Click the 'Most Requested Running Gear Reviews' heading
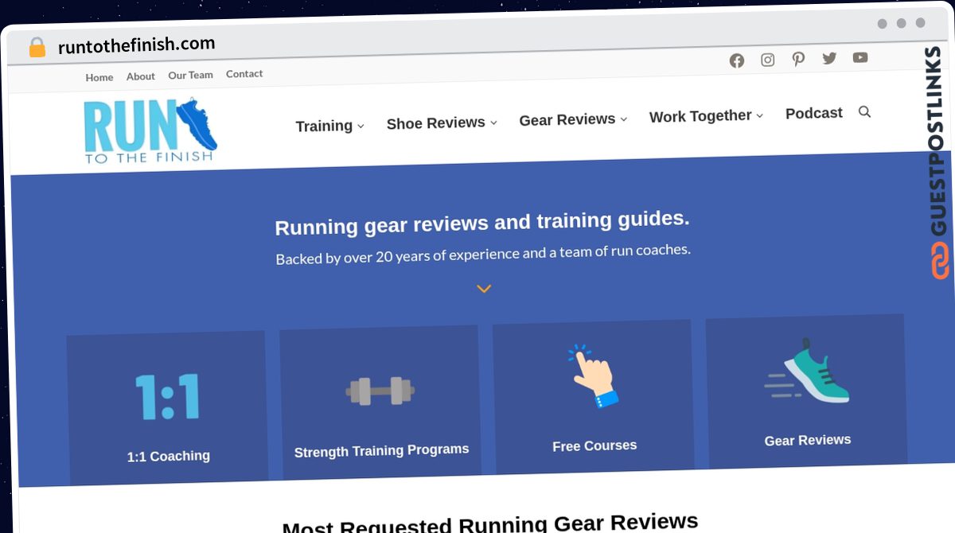Image resolution: width=955 pixels, height=533 pixels. click(490, 523)
